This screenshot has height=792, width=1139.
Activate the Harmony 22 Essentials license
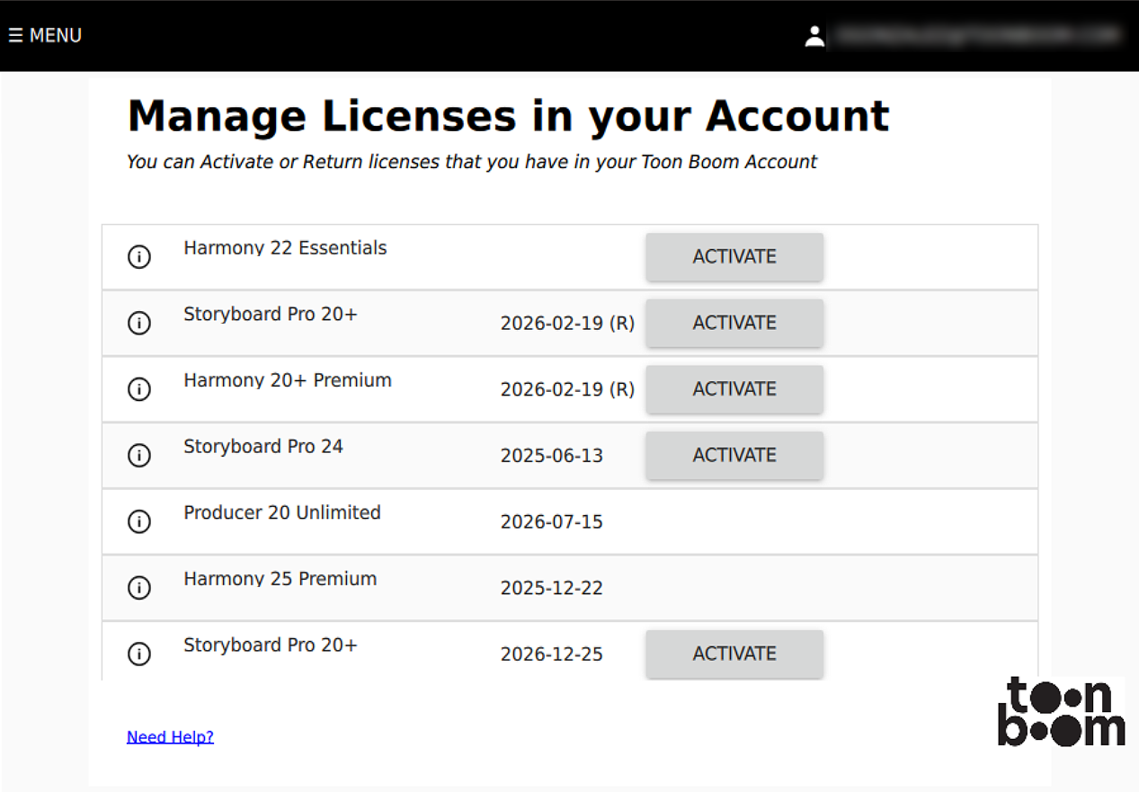pos(734,257)
